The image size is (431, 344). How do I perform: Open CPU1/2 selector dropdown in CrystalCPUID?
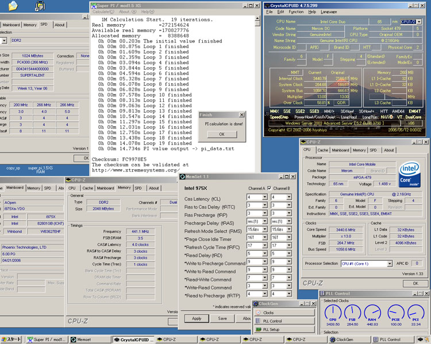tap(419, 22)
